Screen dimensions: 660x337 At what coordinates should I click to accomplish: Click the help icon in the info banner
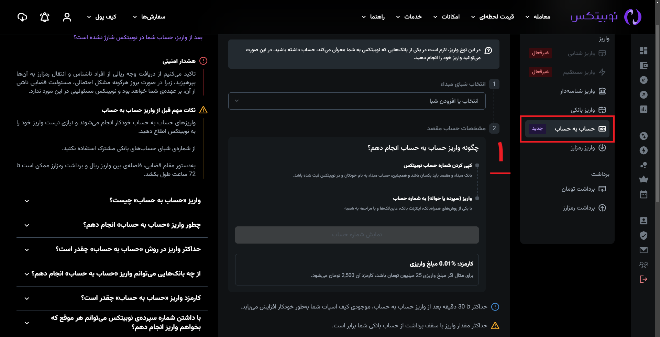[488, 50]
